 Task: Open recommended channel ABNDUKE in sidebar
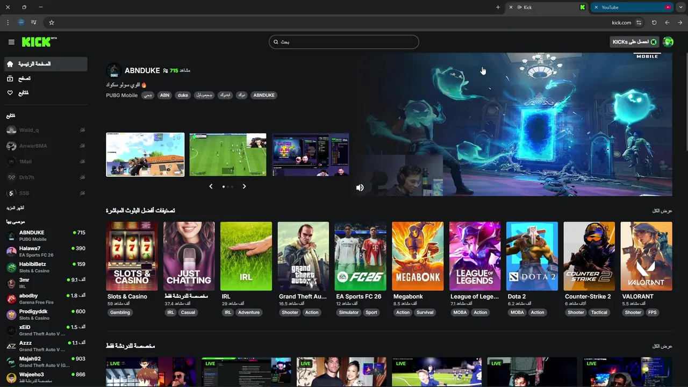click(x=46, y=235)
